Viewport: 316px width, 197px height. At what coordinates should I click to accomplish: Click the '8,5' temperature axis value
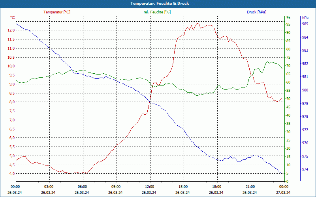click(12, 93)
